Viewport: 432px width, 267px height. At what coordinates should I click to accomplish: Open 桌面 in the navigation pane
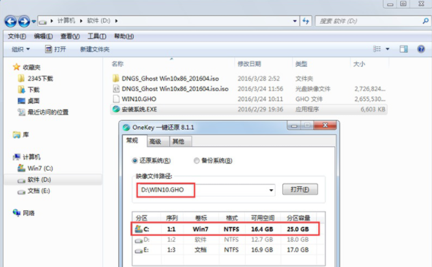click(29, 101)
